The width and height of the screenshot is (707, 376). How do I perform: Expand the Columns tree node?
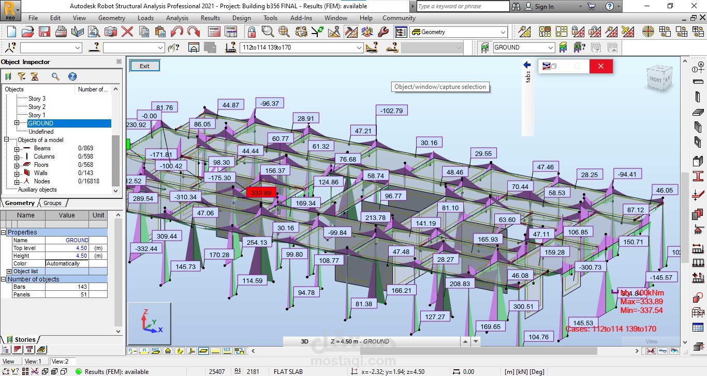click(x=17, y=157)
